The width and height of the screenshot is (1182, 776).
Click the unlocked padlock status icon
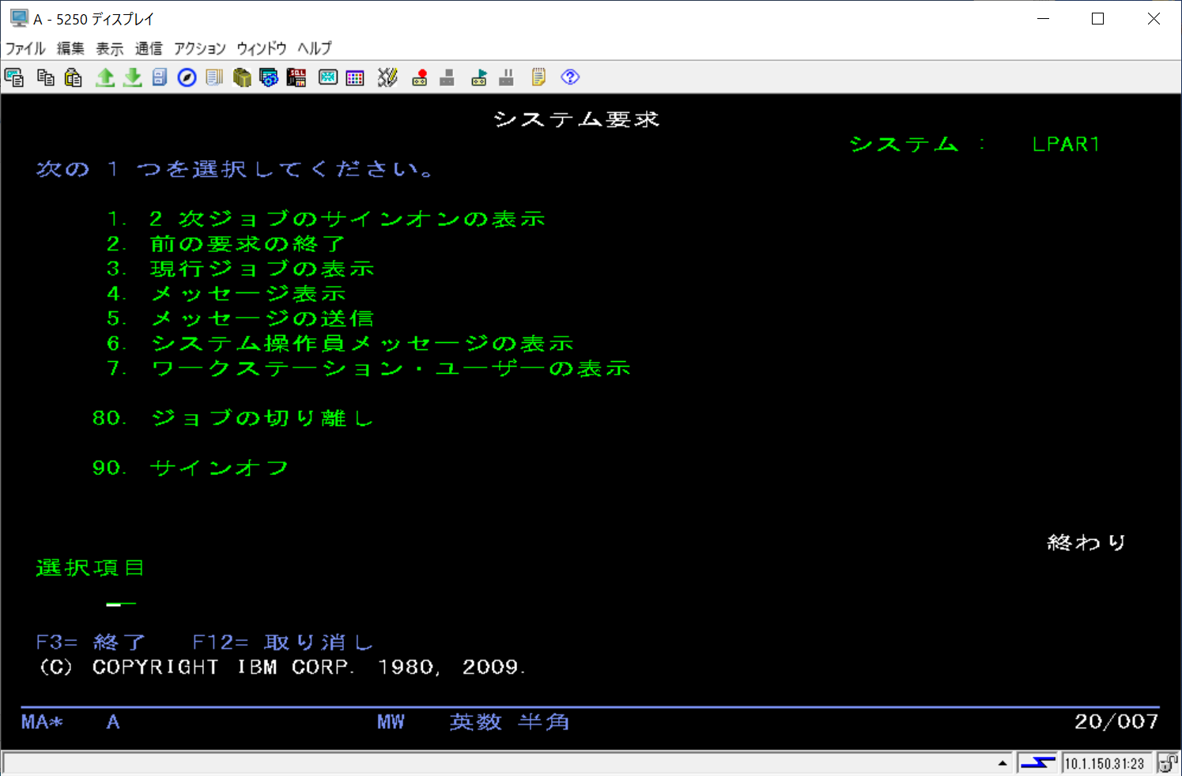point(1168,763)
